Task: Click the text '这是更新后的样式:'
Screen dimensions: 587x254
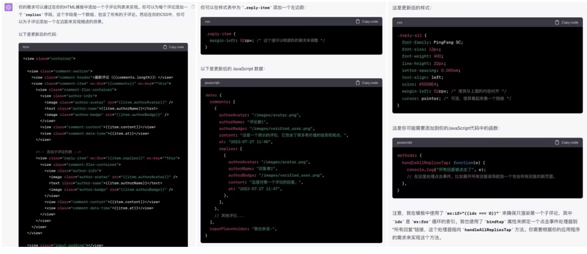Action: (412, 8)
